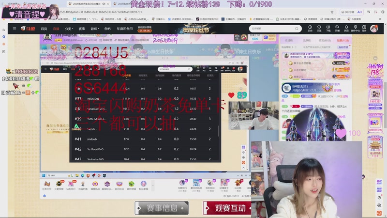The height and width of the screenshot is (218, 387).
Task: Open the 开播 start-streaming icon
Action: point(337,29)
